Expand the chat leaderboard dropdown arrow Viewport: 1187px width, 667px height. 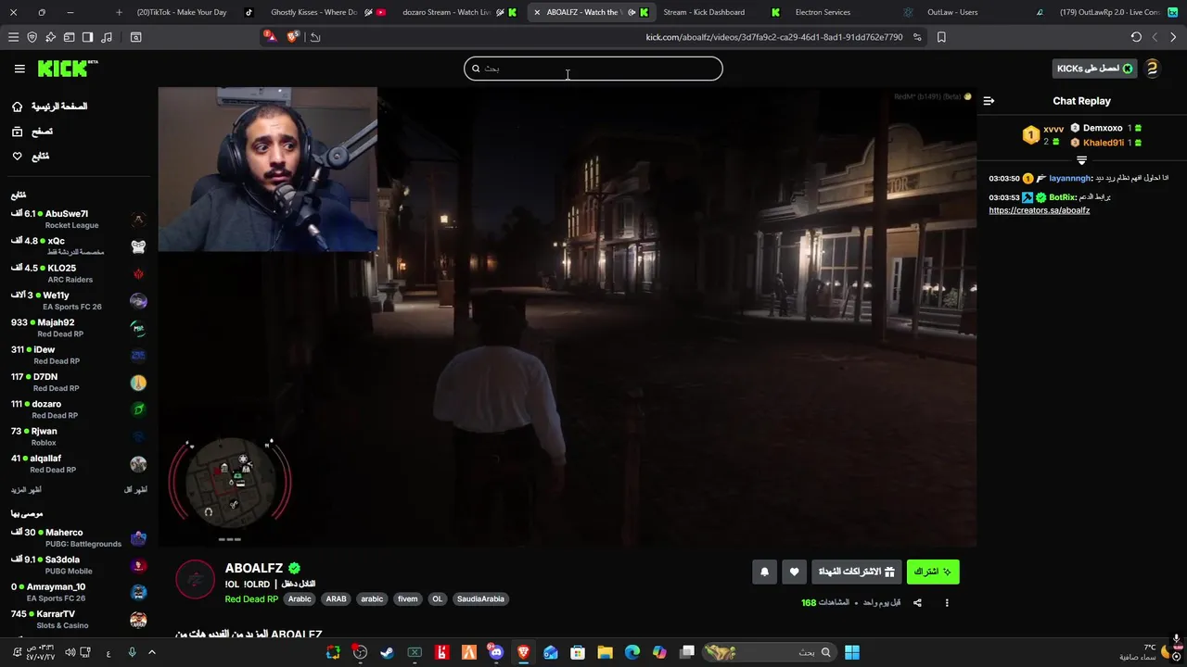[1081, 160]
